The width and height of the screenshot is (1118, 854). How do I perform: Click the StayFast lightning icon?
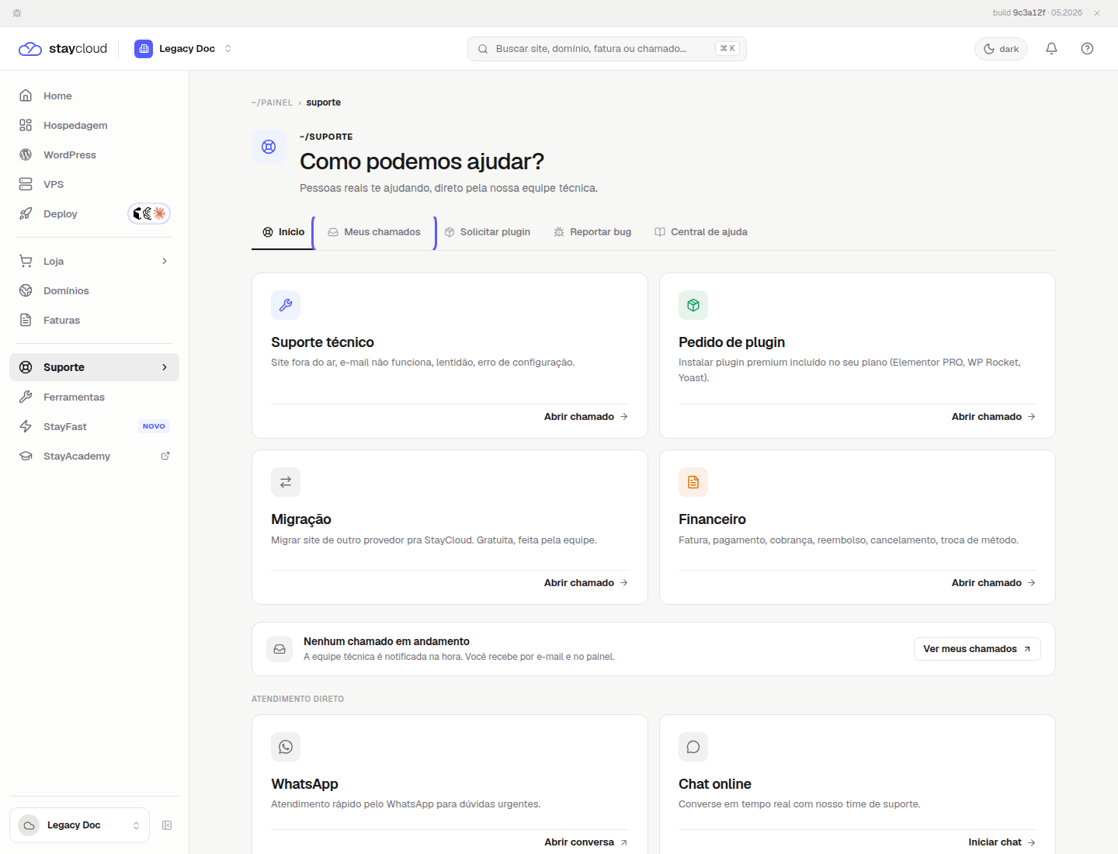[x=26, y=426]
